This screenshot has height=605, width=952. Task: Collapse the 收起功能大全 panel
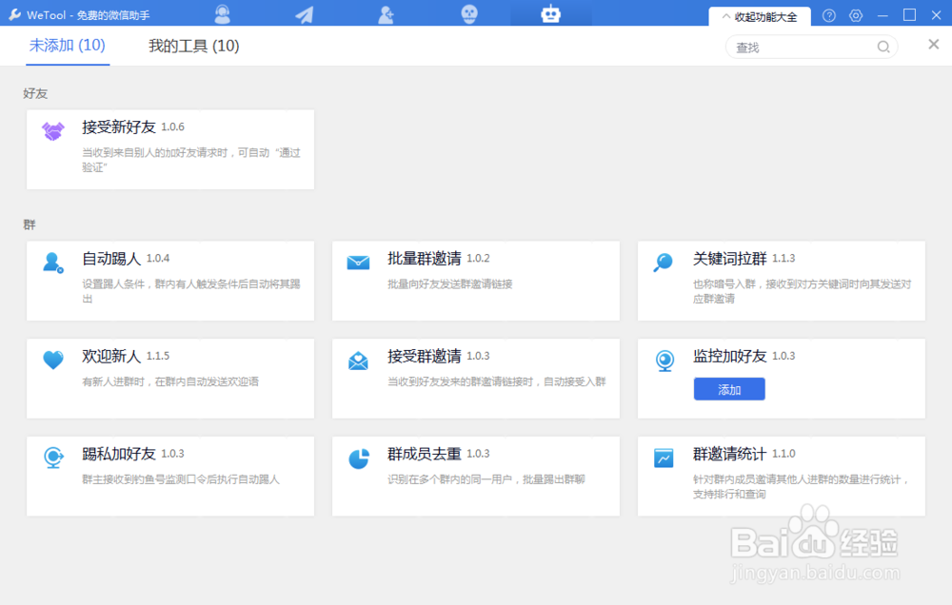tap(760, 17)
